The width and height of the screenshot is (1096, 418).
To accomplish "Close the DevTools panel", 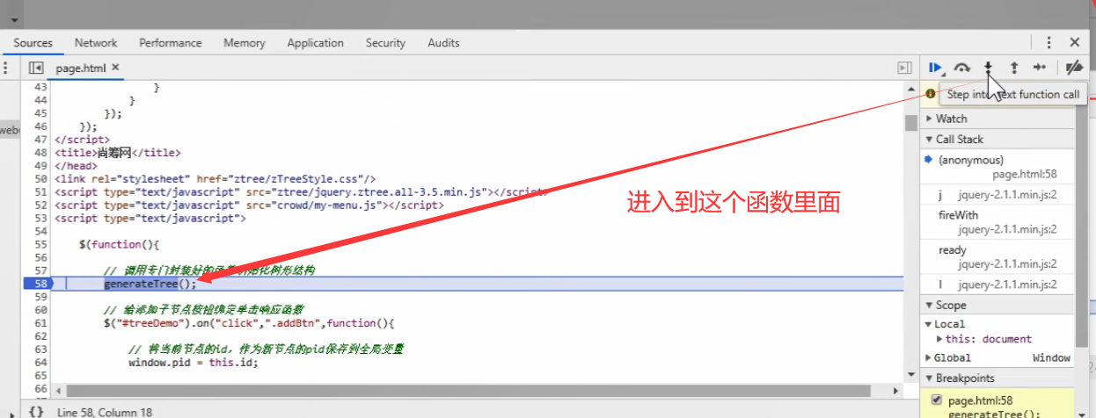I will pos(1075,42).
